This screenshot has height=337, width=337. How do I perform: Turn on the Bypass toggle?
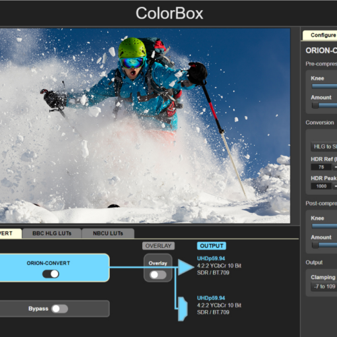[x=59, y=309]
